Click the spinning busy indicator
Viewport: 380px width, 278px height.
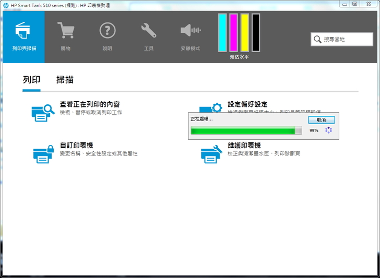click(x=329, y=130)
